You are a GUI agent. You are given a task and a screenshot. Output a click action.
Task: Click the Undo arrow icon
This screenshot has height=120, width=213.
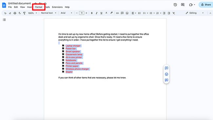(x=5, y=13)
